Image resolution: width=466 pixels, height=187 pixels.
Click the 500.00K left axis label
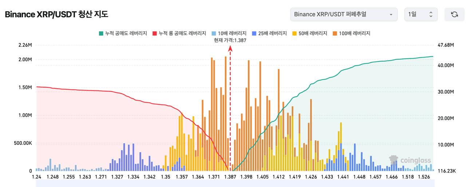pyautogui.click(x=23, y=143)
